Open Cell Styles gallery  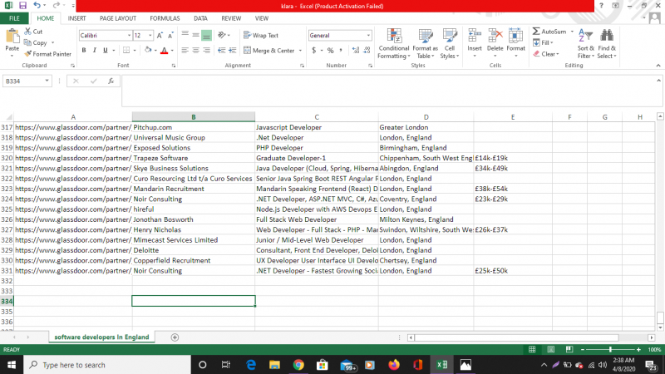click(x=450, y=44)
